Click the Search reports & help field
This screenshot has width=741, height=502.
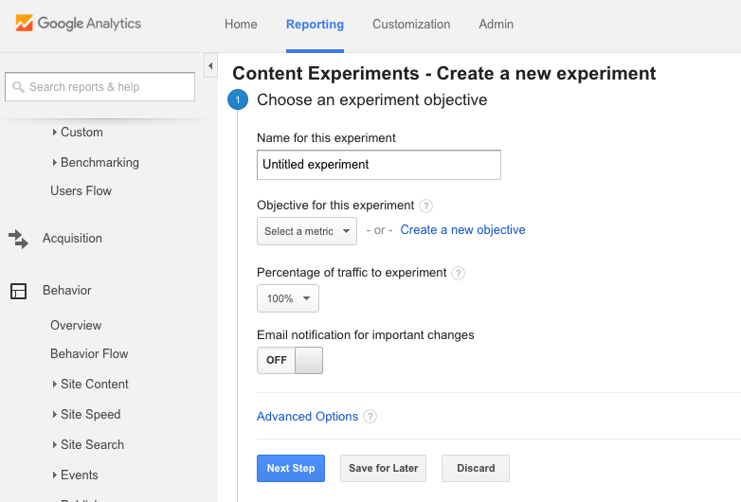(x=99, y=87)
